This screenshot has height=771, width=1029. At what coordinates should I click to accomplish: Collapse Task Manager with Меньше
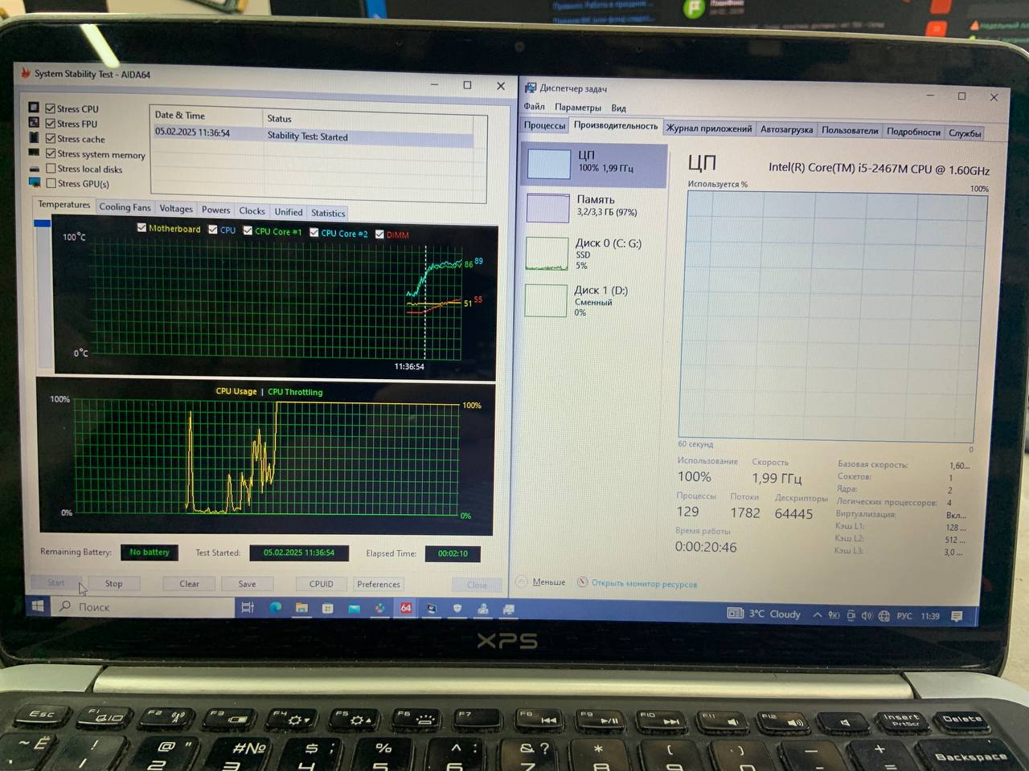[541, 581]
